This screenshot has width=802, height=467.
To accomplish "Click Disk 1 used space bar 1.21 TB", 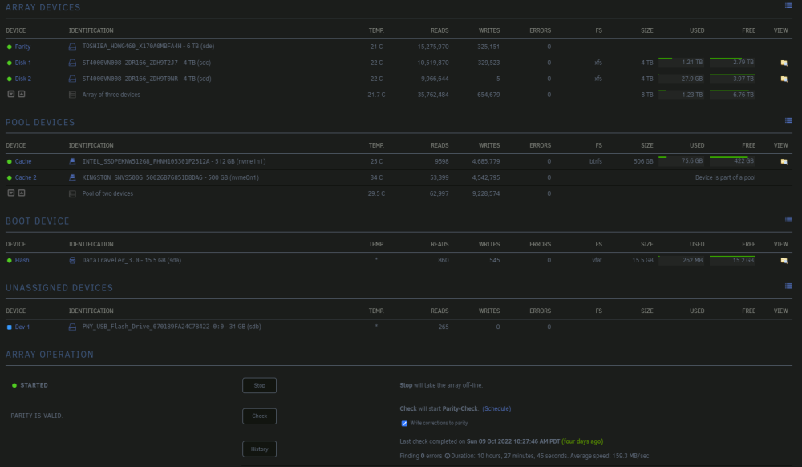I will (681, 63).
